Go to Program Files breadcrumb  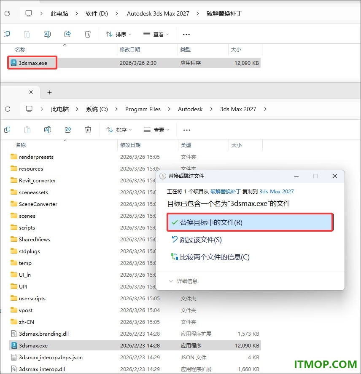click(143, 109)
